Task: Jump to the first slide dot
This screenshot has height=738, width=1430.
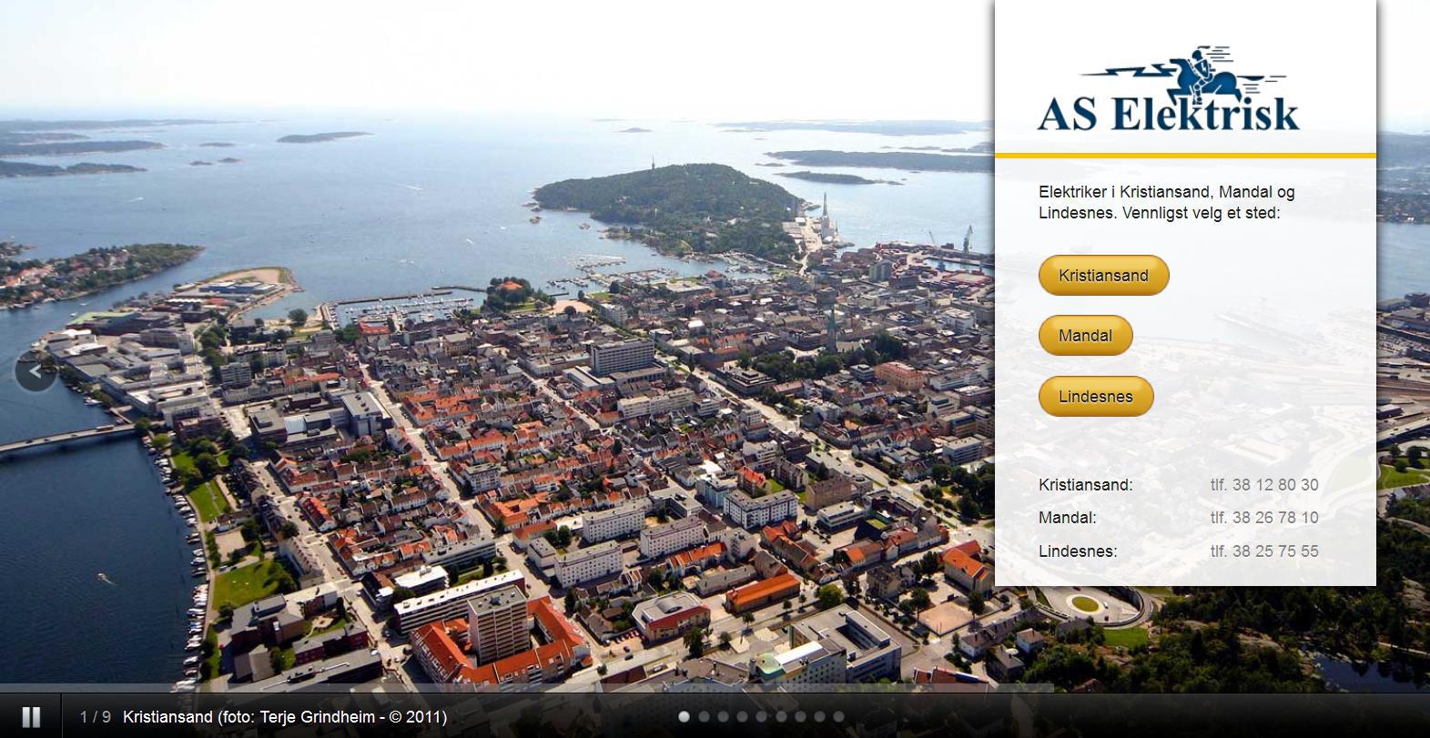Action: 684,717
